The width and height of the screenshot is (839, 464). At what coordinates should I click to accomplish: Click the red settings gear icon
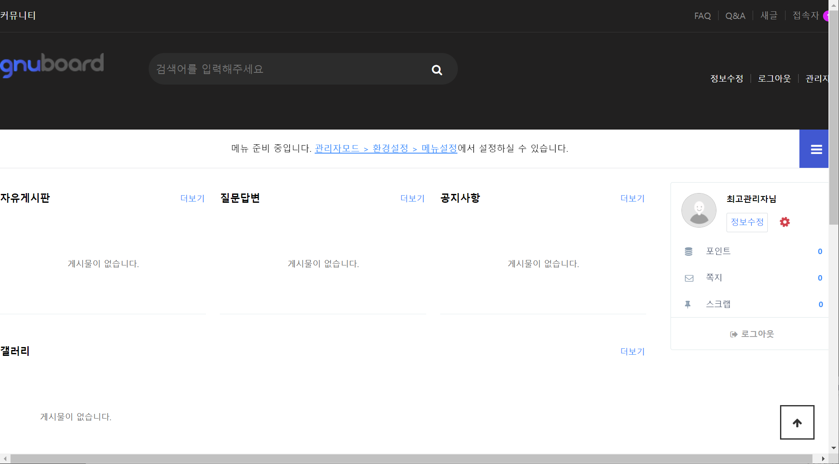point(784,222)
